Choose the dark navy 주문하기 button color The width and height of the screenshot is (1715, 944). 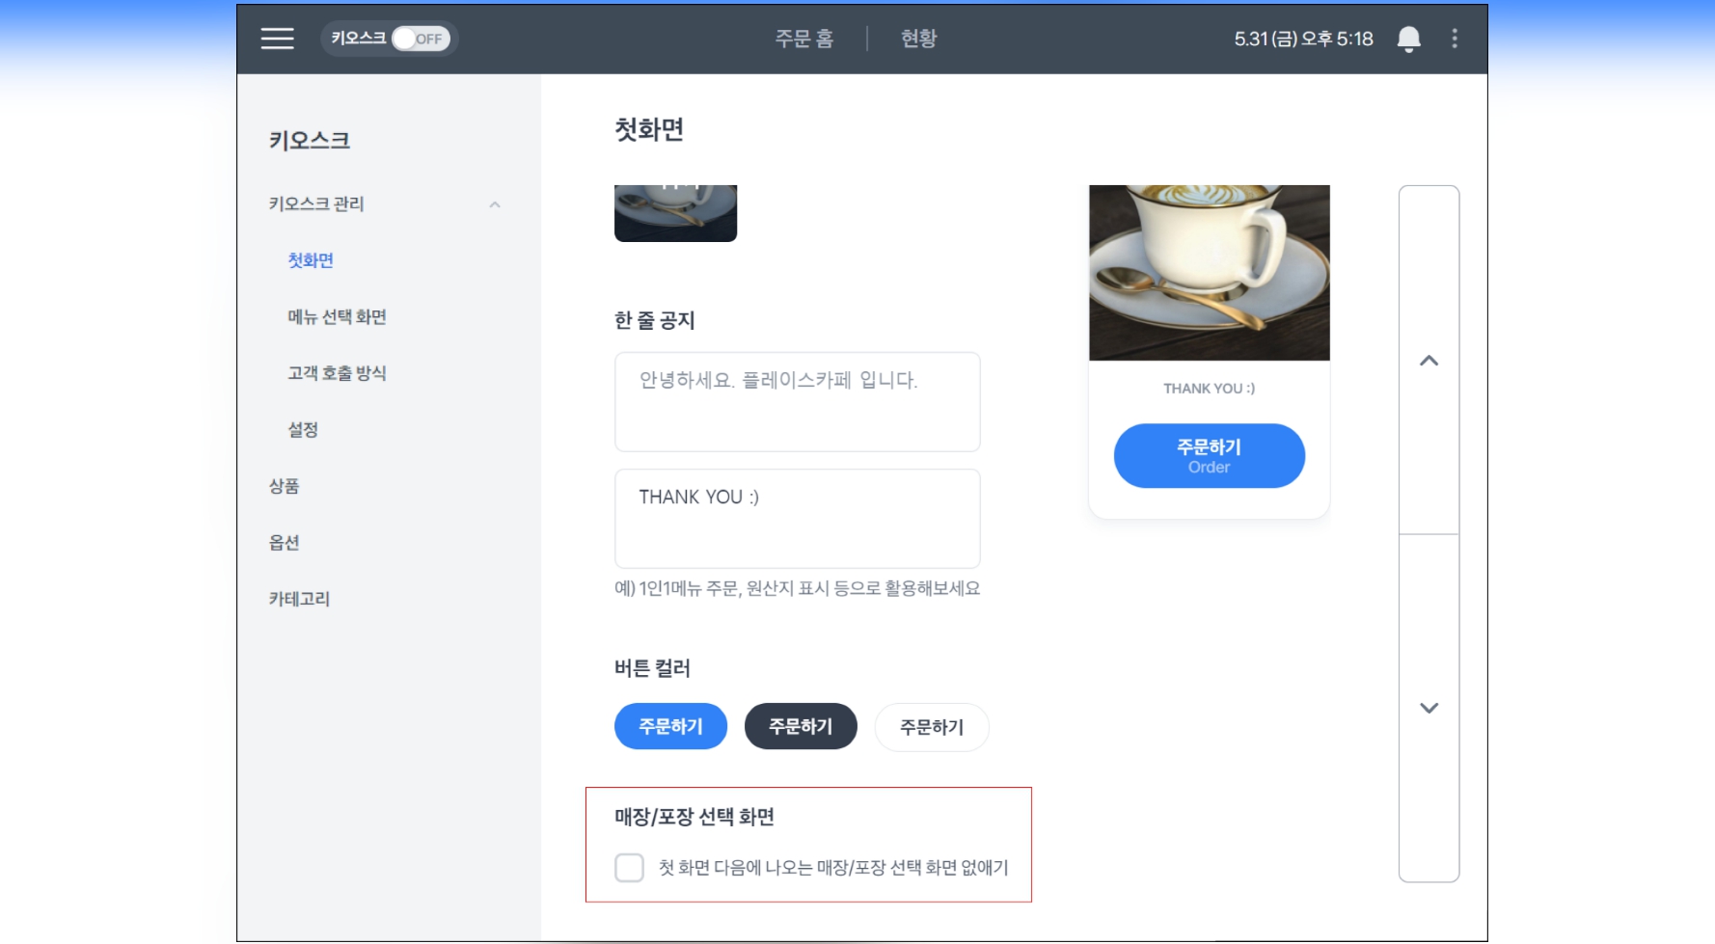pyautogui.click(x=801, y=726)
